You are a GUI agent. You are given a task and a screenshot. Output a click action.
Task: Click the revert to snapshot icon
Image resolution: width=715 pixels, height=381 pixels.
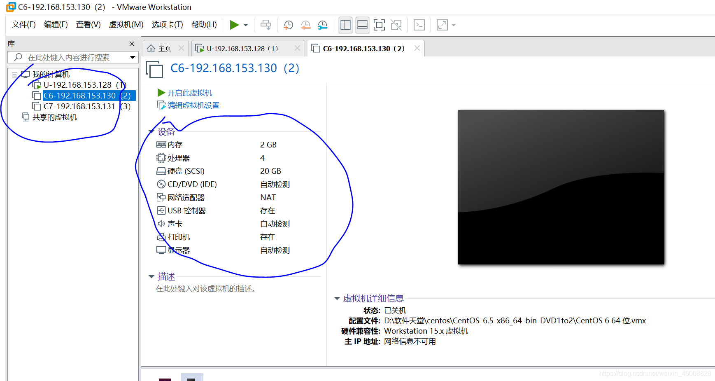click(x=305, y=25)
